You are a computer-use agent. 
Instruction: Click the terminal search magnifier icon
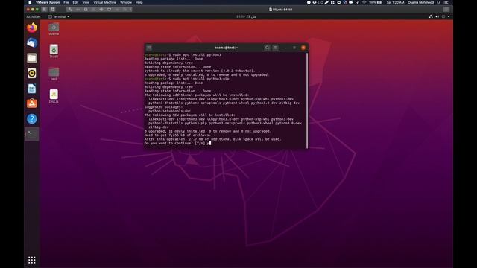coord(267,48)
